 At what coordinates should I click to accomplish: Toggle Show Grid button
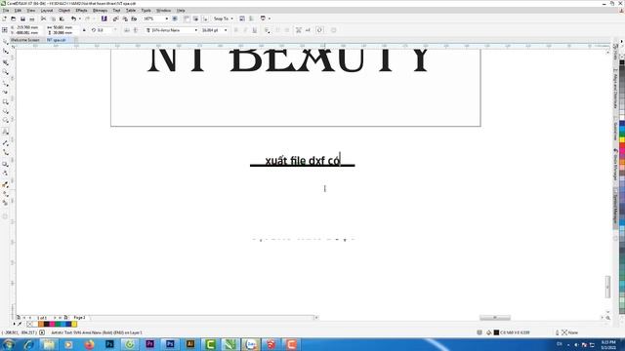[195, 19]
